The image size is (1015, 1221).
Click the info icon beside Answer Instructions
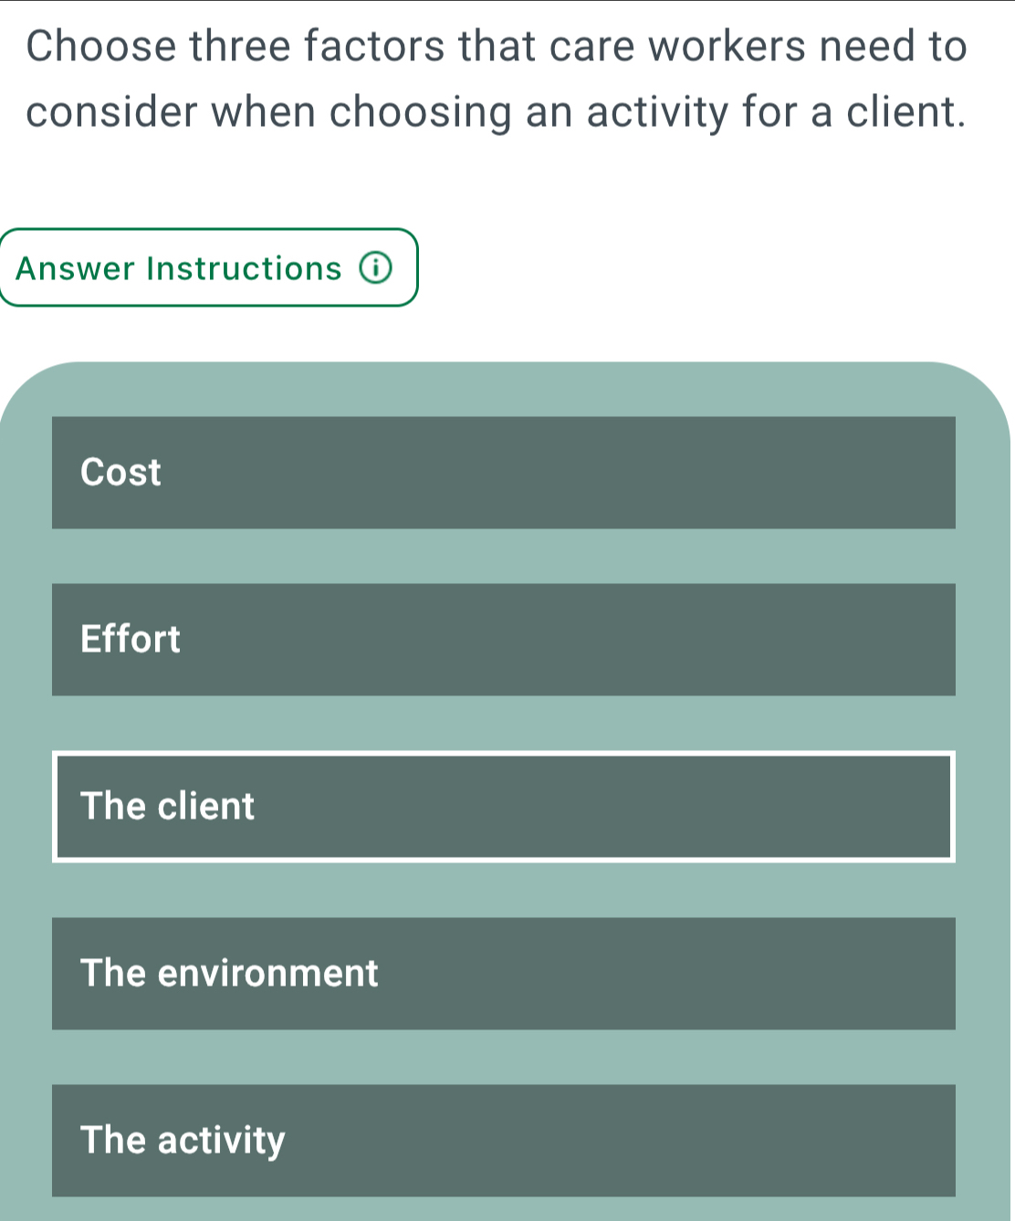click(x=375, y=268)
